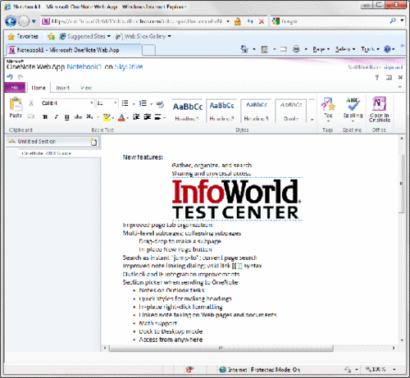Click the Paste icon in Clipboard group
This screenshot has height=378, width=410.
[x=16, y=105]
